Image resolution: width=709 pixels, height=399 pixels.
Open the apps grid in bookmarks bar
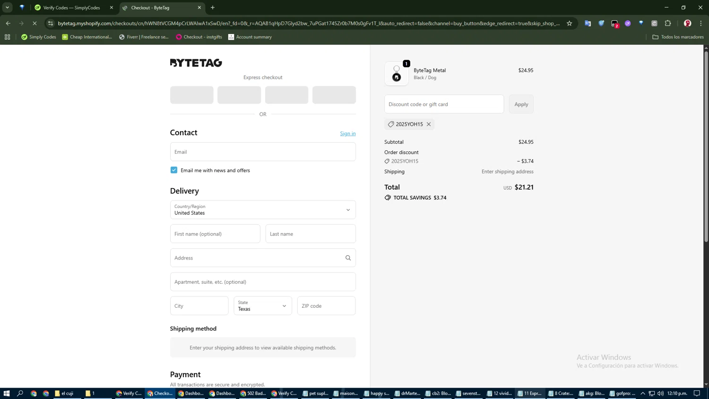click(7, 37)
